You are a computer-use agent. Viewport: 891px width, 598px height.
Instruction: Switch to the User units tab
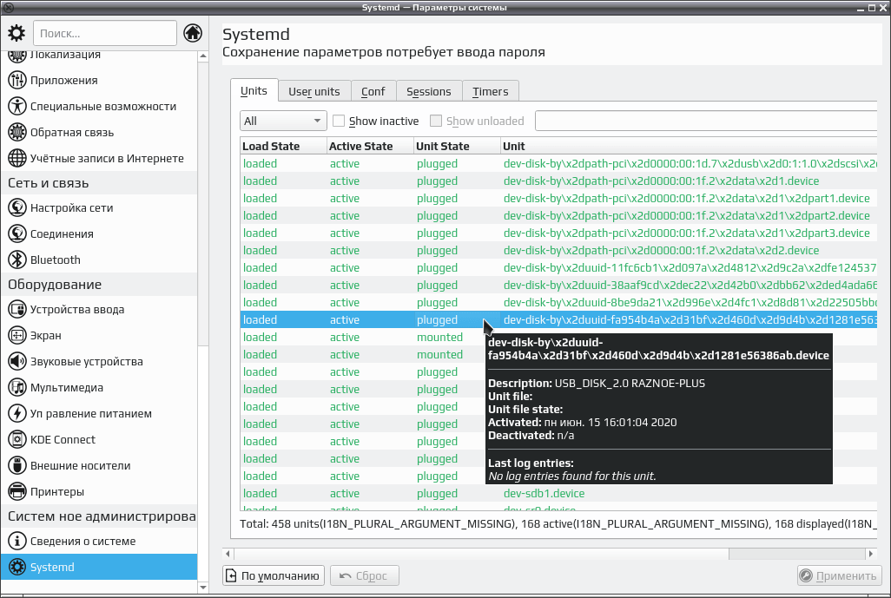click(x=314, y=91)
